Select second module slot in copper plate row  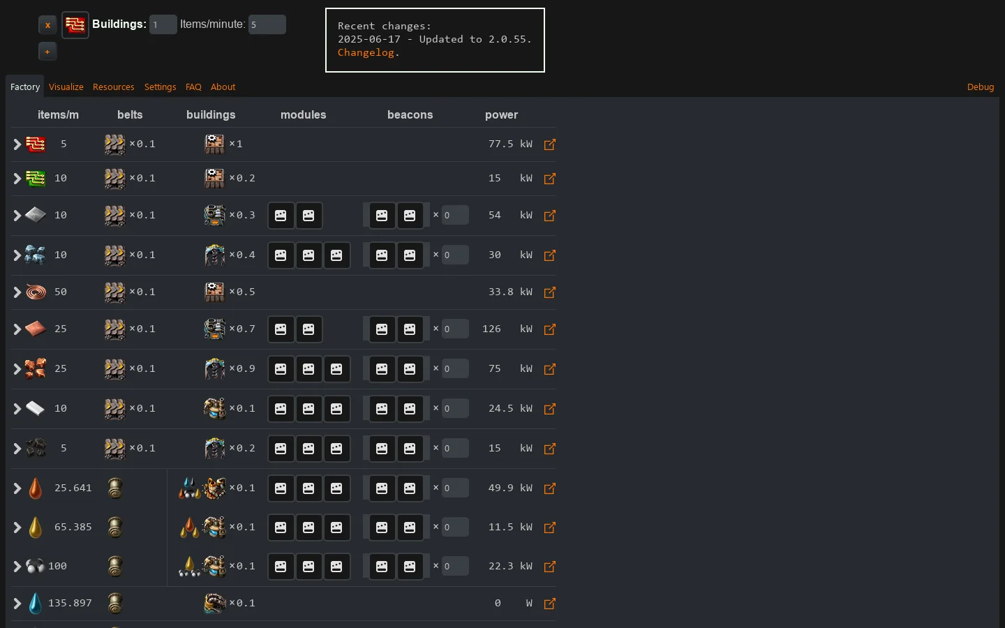(x=308, y=329)
